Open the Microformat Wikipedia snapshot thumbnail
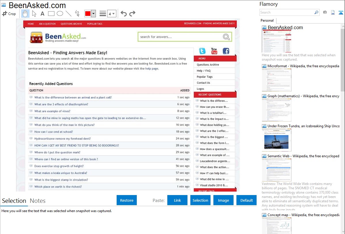345x234 pixels. [x=276, y=80]
